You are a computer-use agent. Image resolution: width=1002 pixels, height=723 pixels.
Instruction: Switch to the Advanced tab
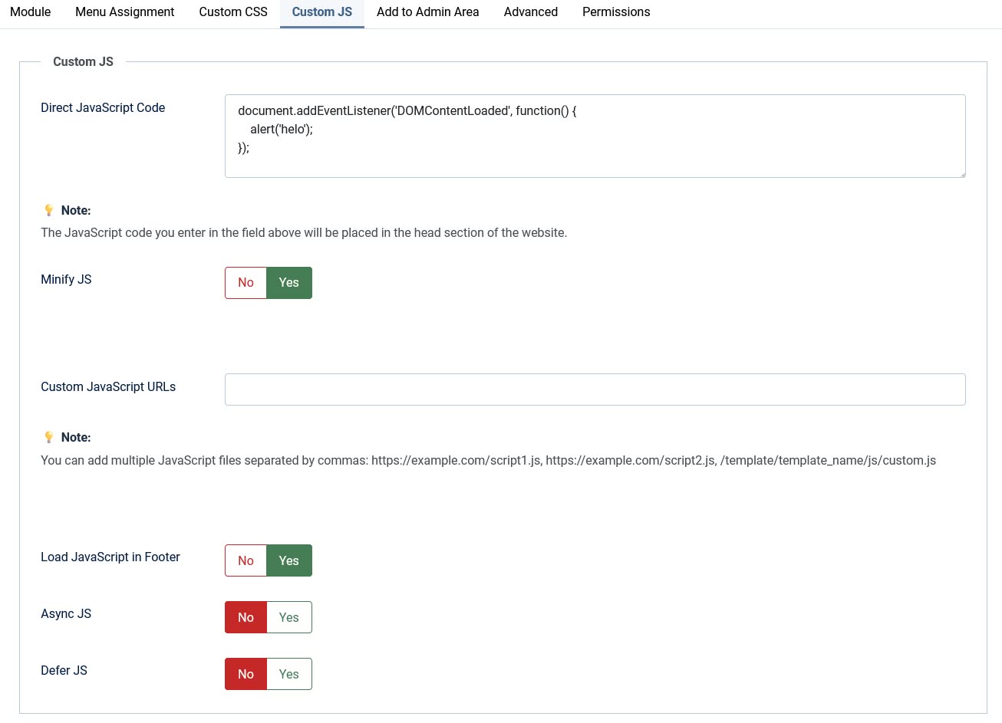[x=530, y=12]
